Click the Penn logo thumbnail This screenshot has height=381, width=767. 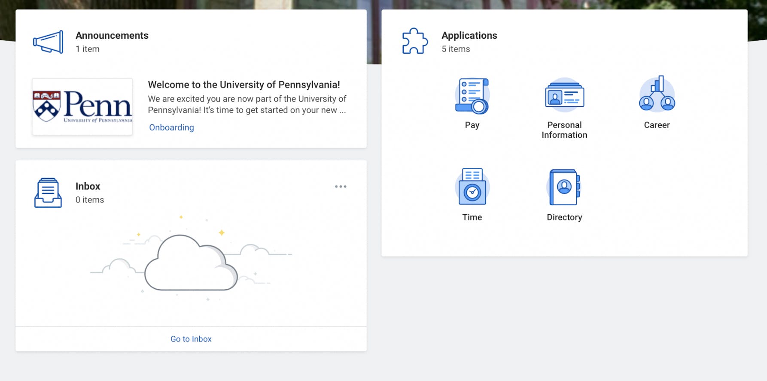[82, 107]
